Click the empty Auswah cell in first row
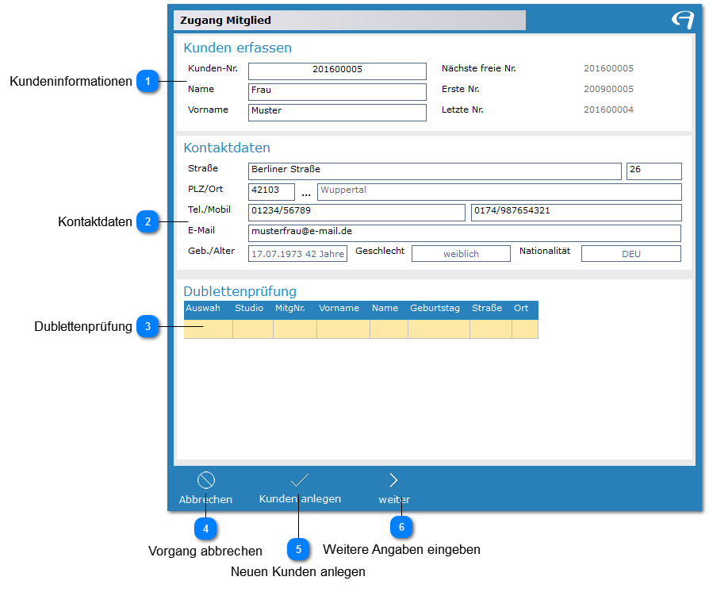The image size is (709, 592). tap(208, 329)
